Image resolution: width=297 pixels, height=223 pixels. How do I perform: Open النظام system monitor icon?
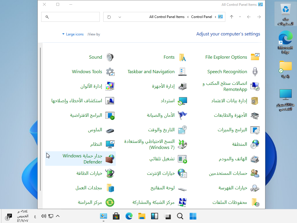(110, 144)
